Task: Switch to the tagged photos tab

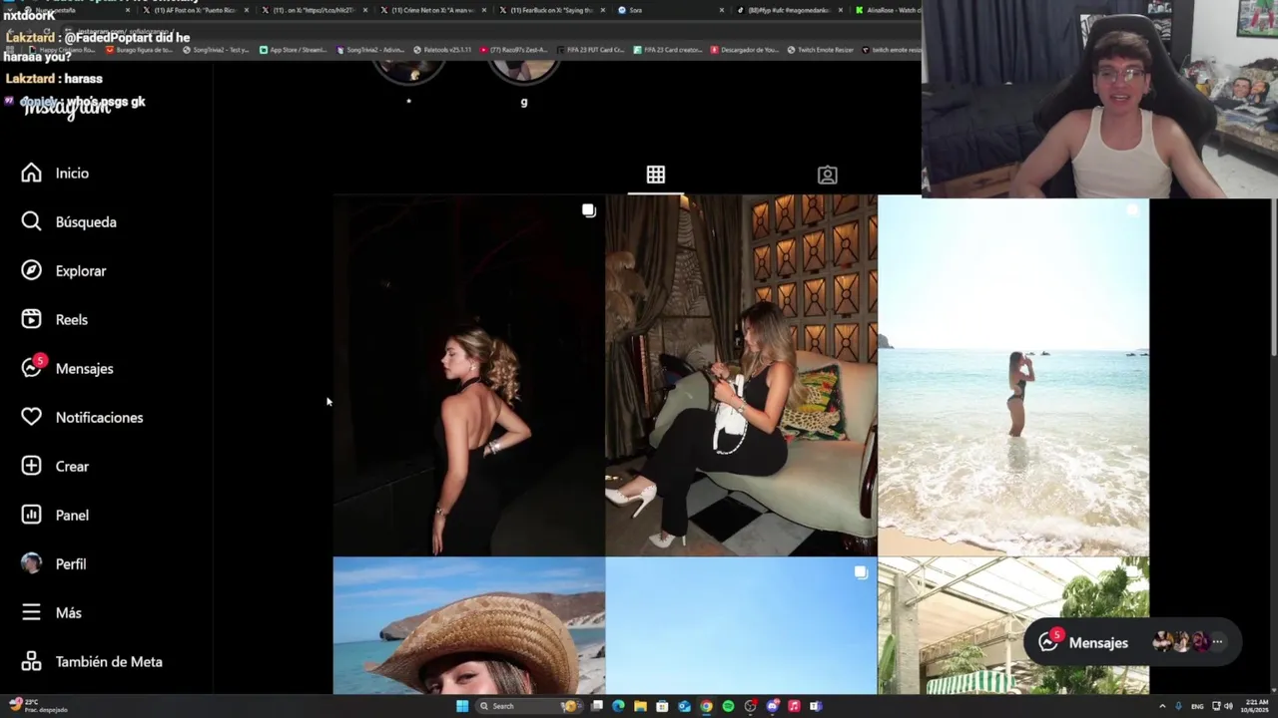Action: [x=827, y=175]
